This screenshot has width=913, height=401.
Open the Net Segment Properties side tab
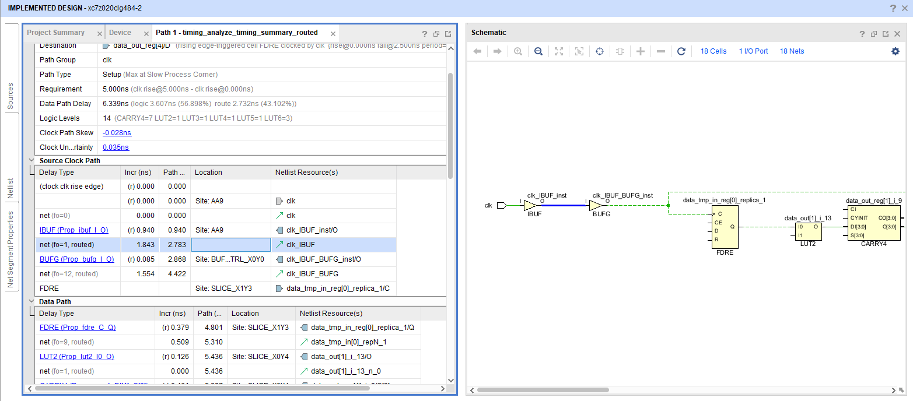point(11,248)
